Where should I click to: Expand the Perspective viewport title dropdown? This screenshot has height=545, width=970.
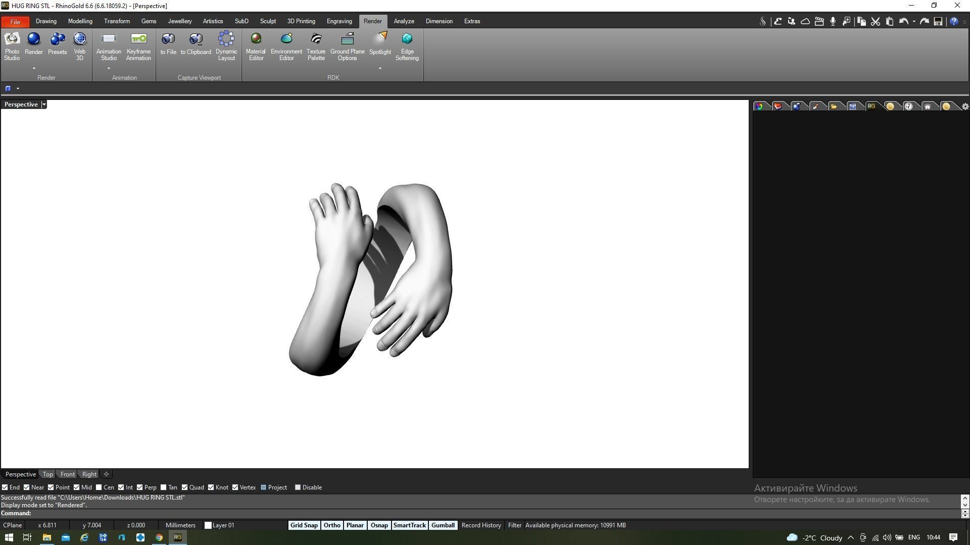(x=44, y=104)
